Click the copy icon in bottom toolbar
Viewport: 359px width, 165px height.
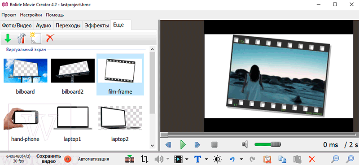tap(282, 159)
